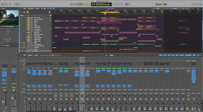The height and width of the screenshot is (112, 203).
Task: Open the Mixer Options menu
Action: (x=30, y=55)
